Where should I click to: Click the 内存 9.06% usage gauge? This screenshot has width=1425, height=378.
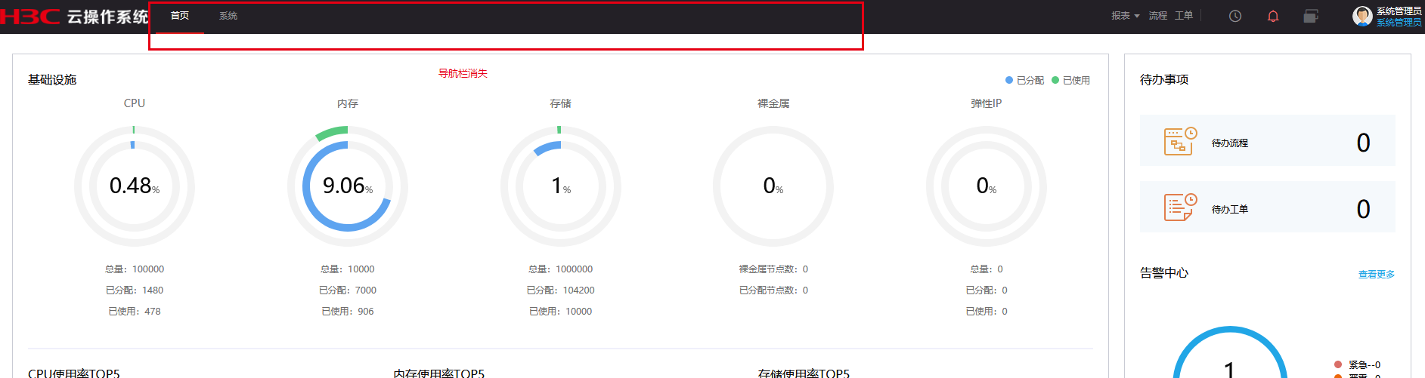[348, 186]
